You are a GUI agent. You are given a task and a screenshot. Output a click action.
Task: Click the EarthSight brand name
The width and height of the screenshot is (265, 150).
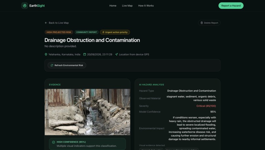[x=37, y=6]
